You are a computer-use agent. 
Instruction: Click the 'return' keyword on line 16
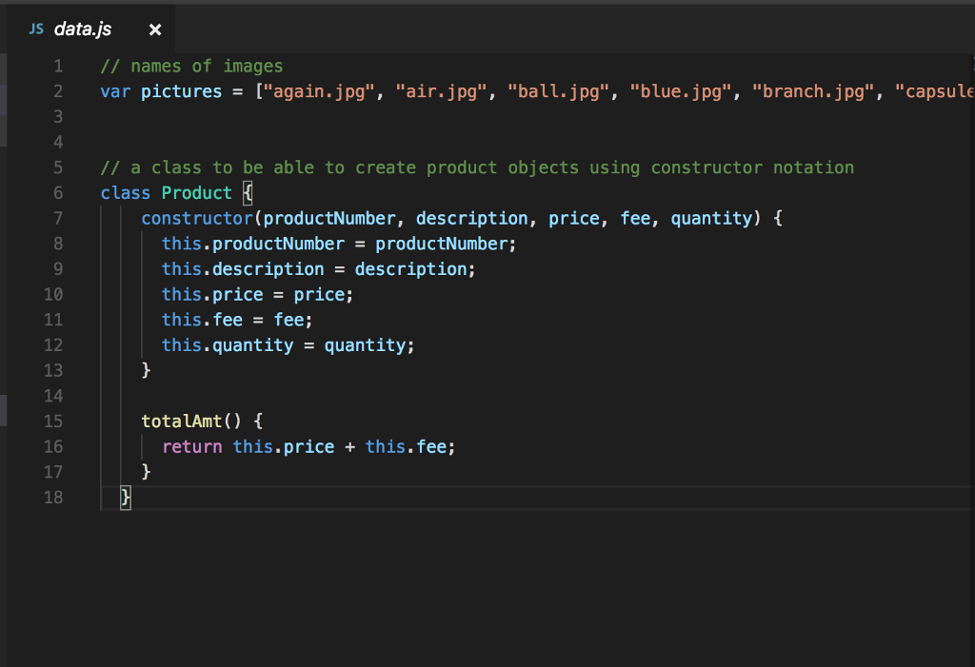click(x=191, y=446)
